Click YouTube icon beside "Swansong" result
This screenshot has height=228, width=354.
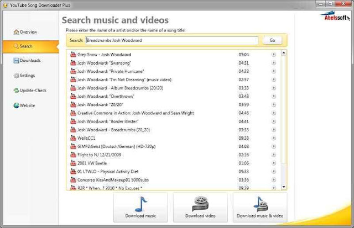[x=73, y=62]
